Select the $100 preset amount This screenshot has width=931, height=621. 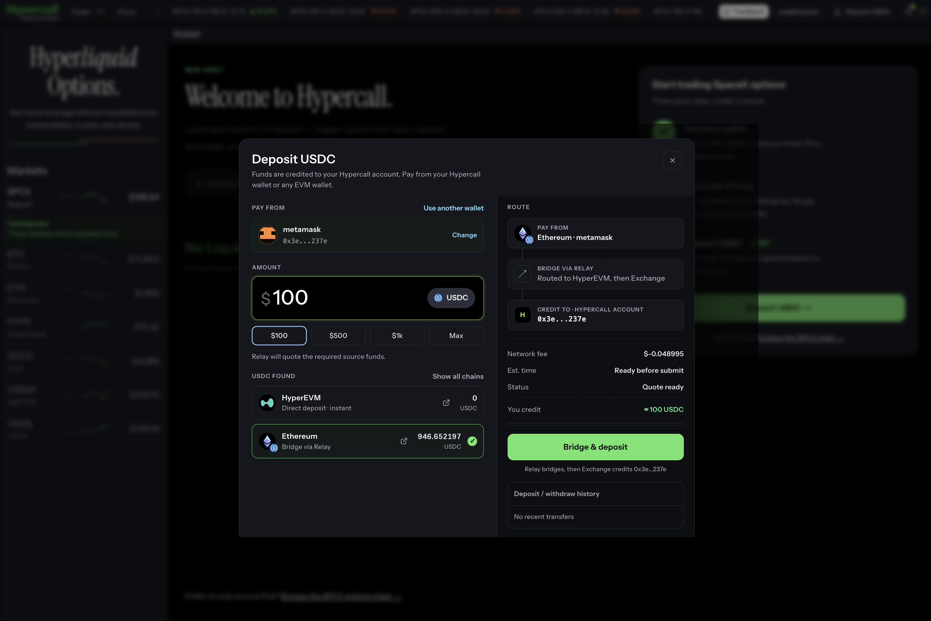coord(279,336)
